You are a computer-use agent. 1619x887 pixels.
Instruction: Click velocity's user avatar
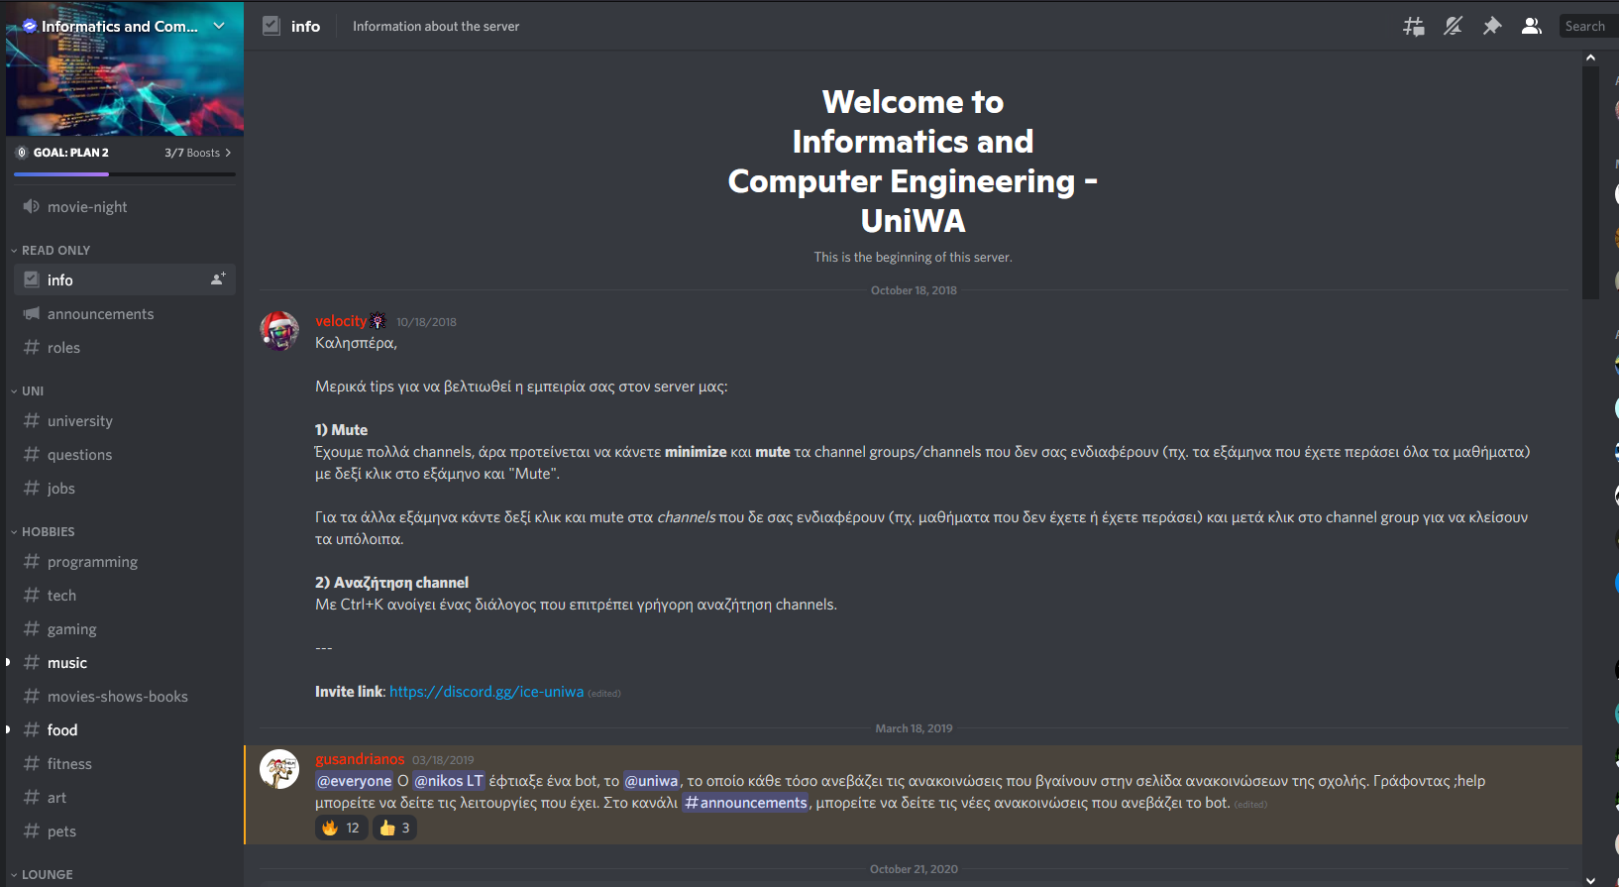pos(279,331)
